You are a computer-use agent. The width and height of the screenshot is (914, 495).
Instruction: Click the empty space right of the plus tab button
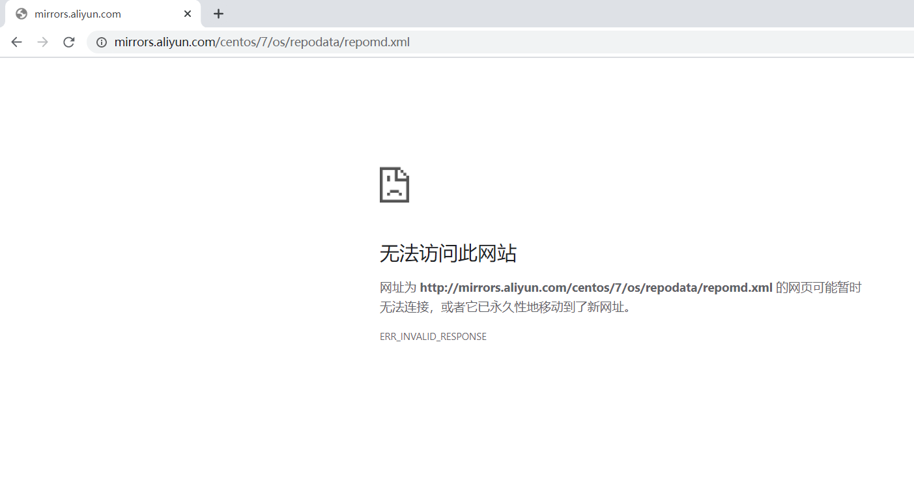521,14
